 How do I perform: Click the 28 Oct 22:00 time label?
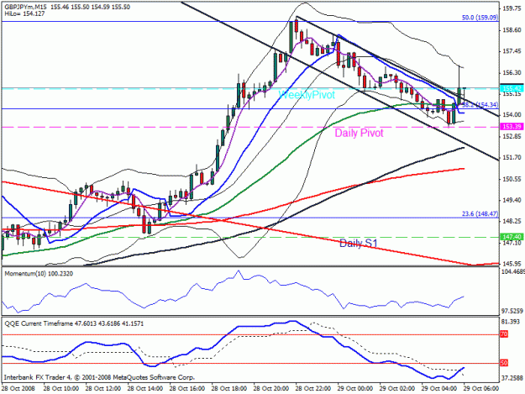pos(313,389)
